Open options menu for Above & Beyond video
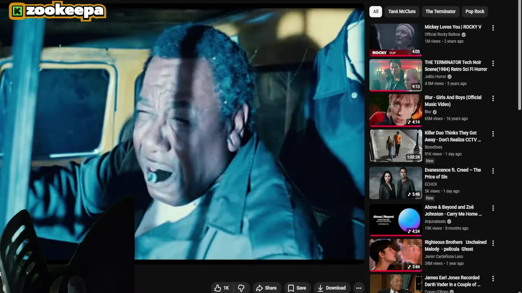Viewport: 522px width, 293px height. [493, 208]
